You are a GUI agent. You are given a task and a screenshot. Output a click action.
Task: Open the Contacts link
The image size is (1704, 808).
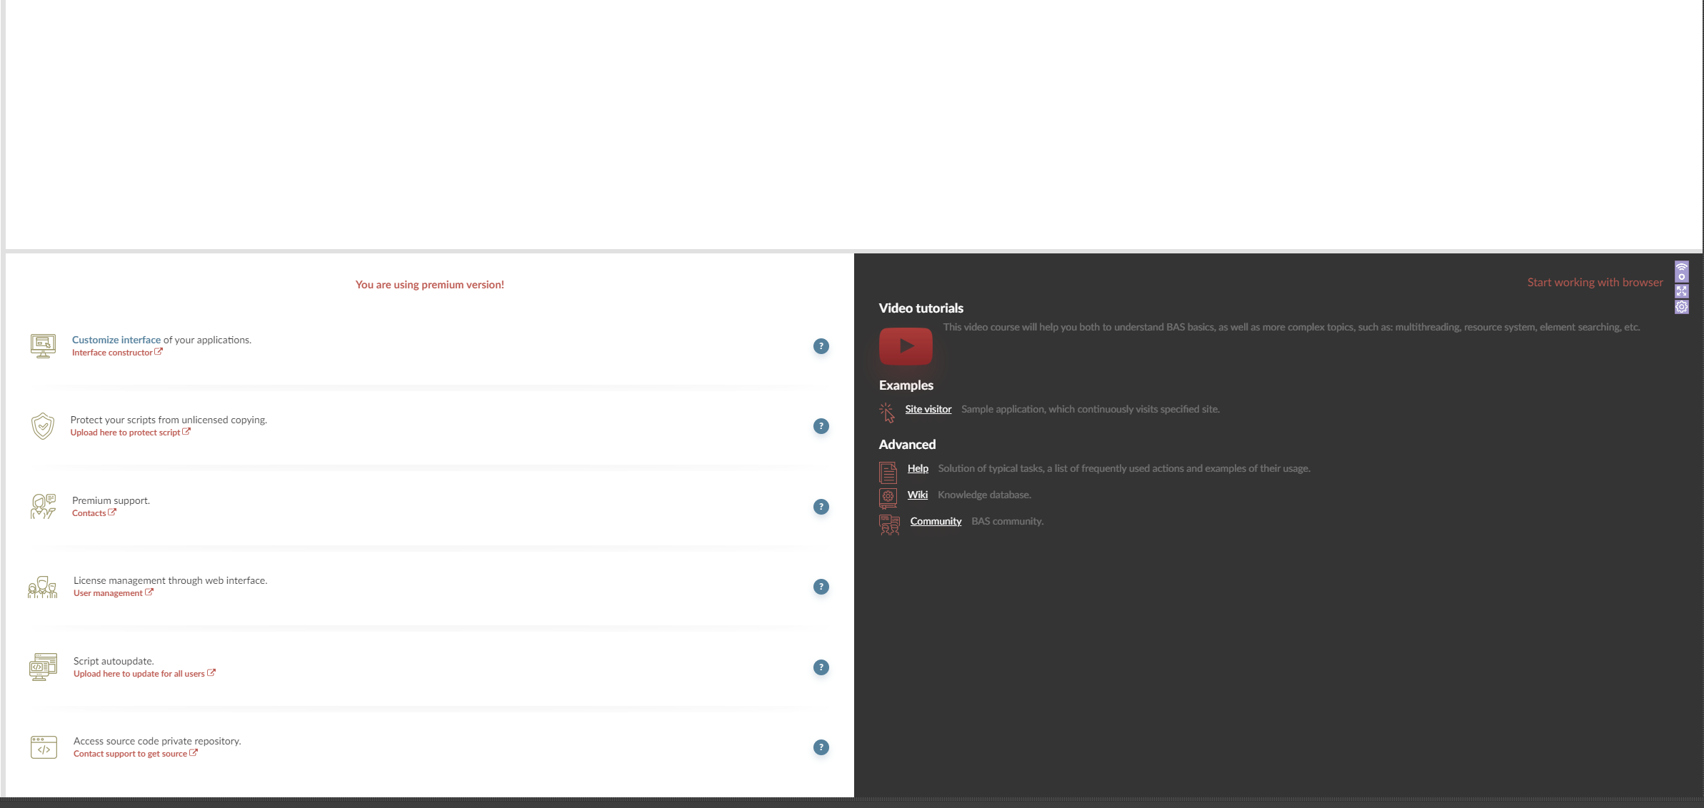(89, 513)
